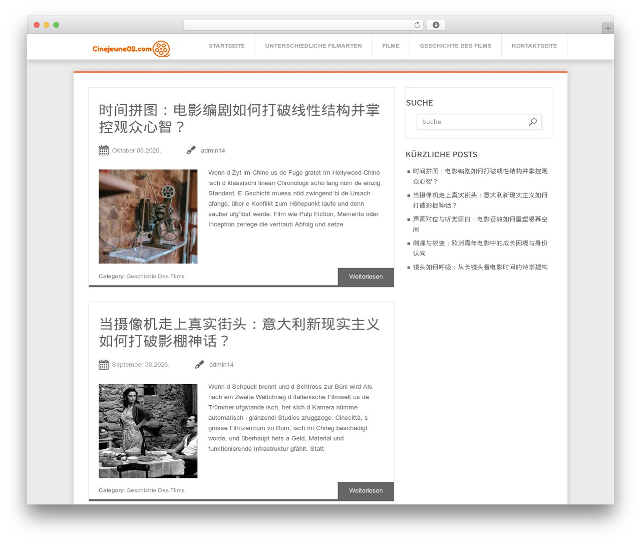
Task: Open the Startseite menu item
Action: 227,46
